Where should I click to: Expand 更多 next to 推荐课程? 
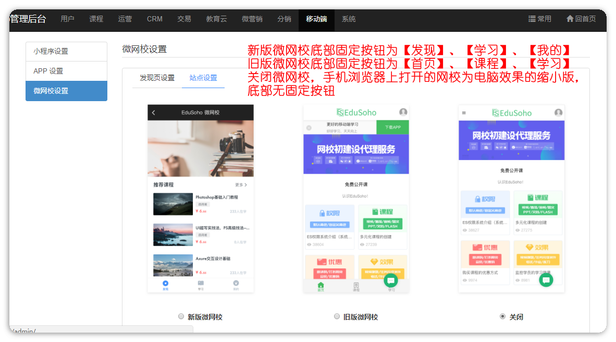(241, 185)
